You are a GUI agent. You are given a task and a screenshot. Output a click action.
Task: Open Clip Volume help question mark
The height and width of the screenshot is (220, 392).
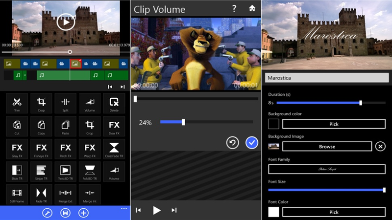coord(234,9)
